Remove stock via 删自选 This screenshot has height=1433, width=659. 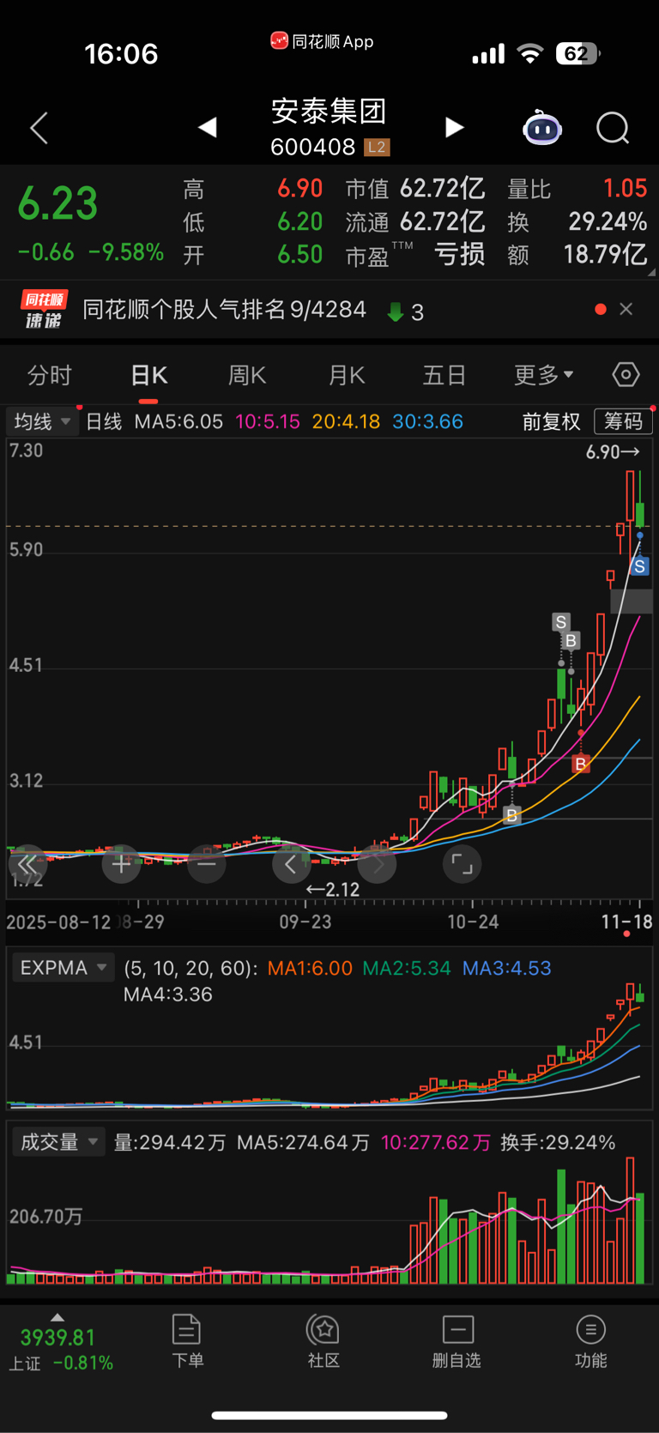click(456, 1341)
